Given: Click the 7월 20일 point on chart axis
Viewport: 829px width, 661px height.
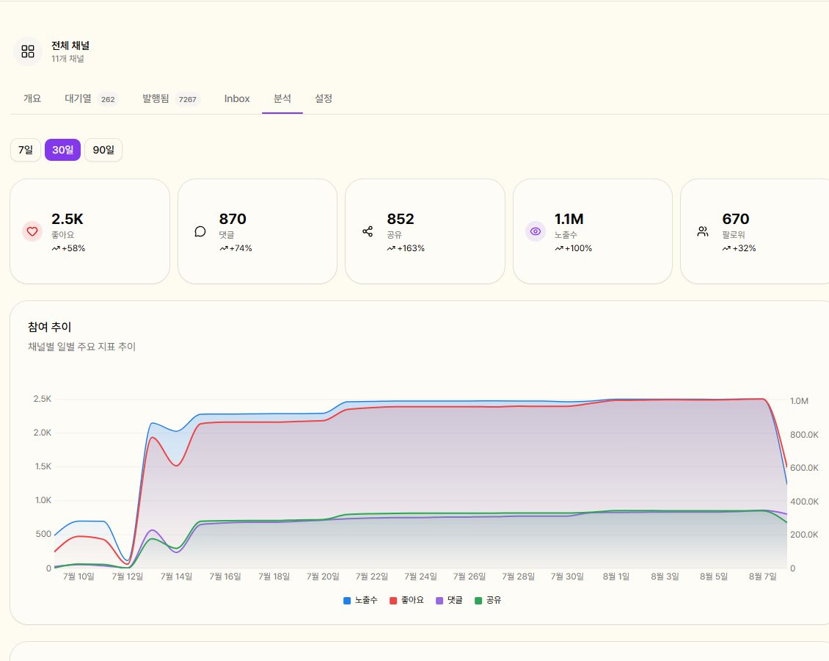Looking at the screenshot, I should [323, 577].
